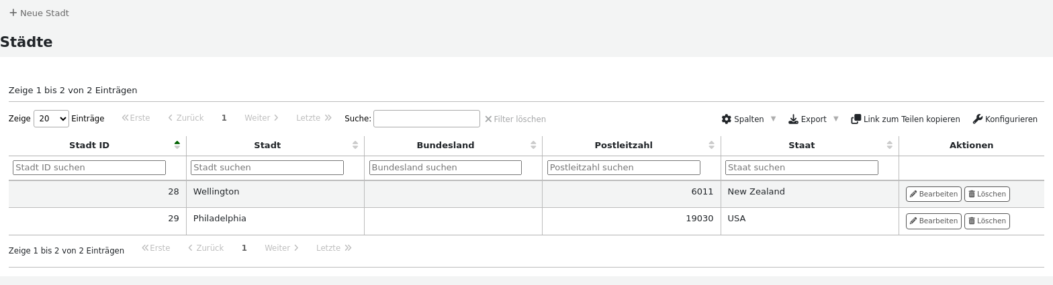Click the Löschen button for Wellington
Viewport: 1053px width, 285px height.
987,194
